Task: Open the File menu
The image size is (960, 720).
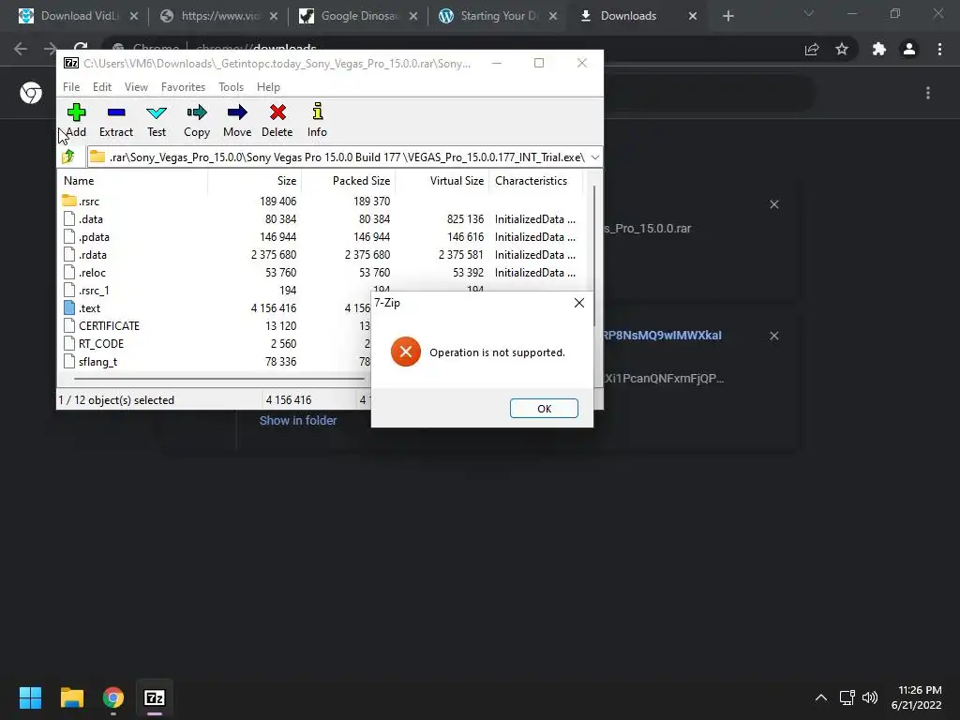Action: click(71, 87)
